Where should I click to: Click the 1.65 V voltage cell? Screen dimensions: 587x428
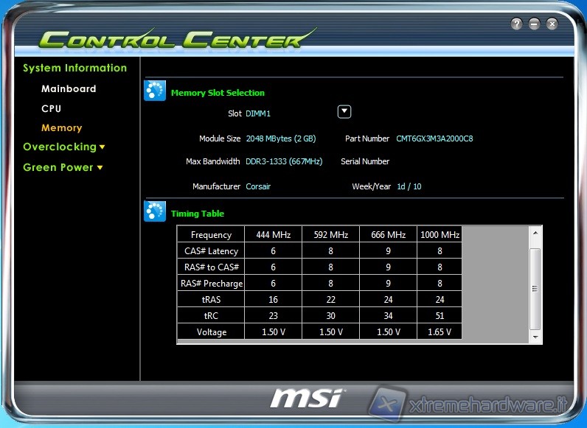(440, 332)
